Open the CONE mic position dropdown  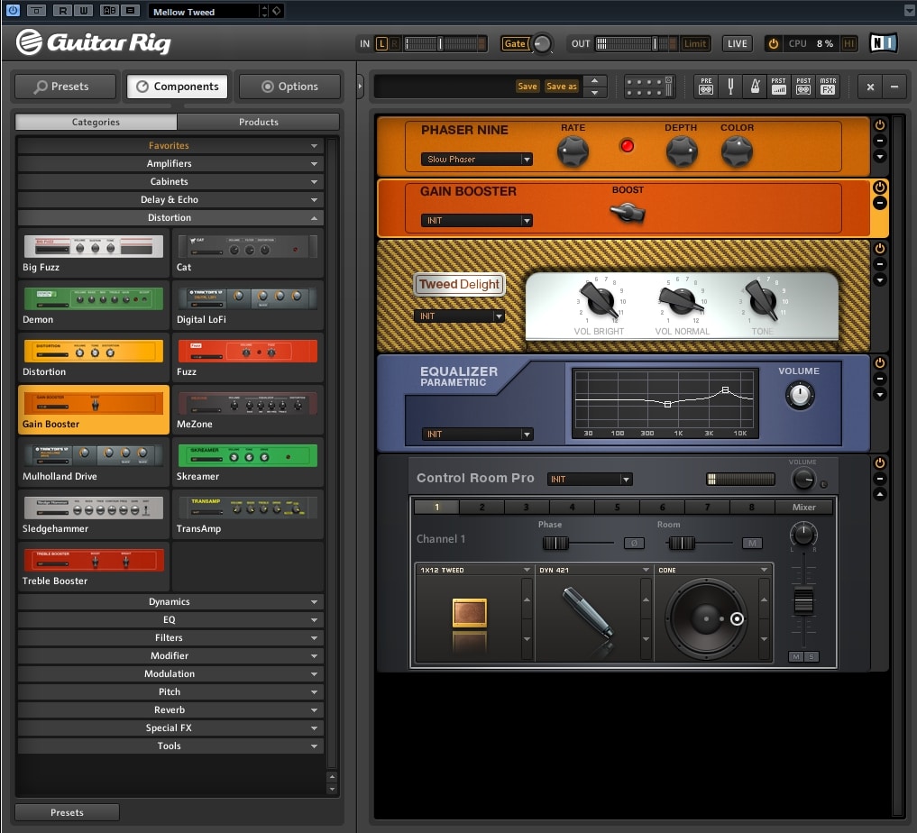[713, 570]
